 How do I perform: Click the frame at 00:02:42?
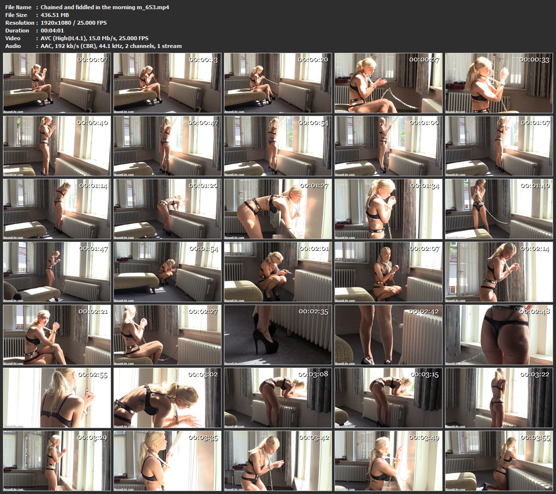pos(388,335)
